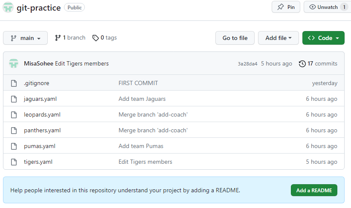Click the branch icon beside 1 branch
Screen dimensions: 351x208
point(58,38)
